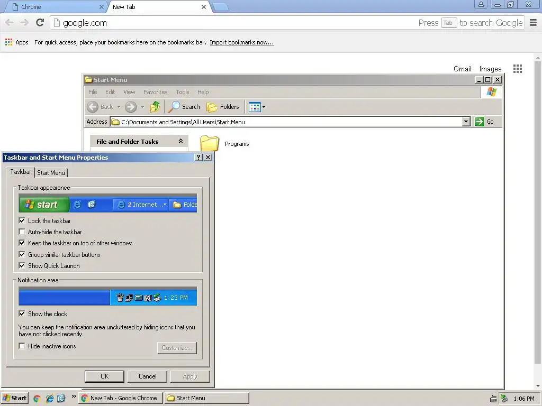Click Cancel in Taskbar Properties dialog
This screenshot has height=406, width=542.
(147, 376)
